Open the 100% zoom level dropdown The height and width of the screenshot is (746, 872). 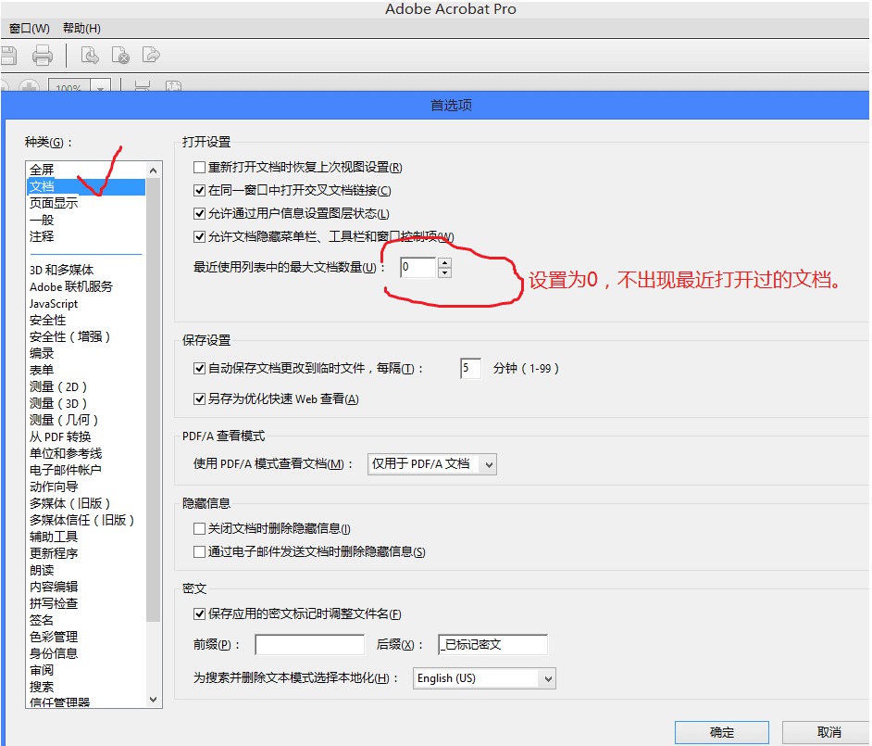click(x=100, y=87)
